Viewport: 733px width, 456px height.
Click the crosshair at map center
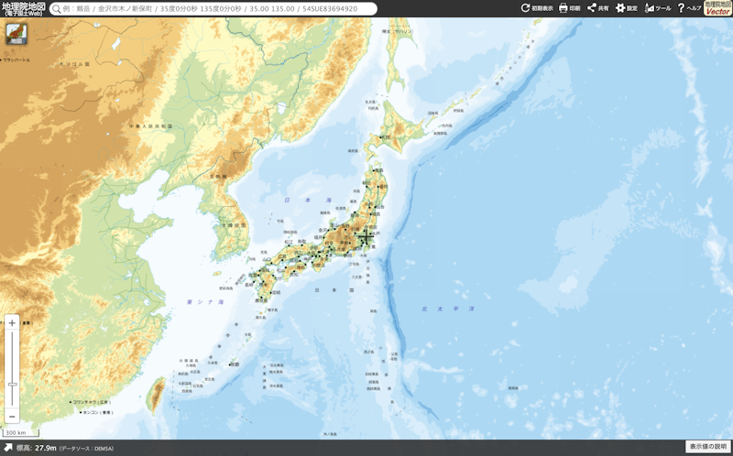366,237
